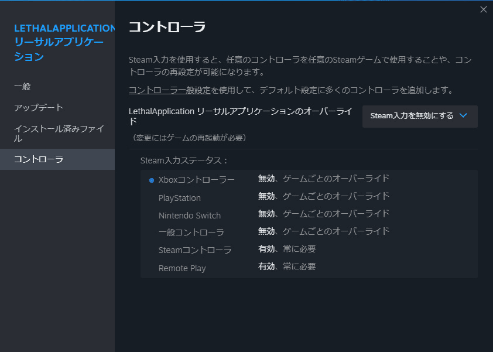Click the 無効 status text for Nintendo Switch
The height and width of the screenshot is (352, 493).
coord(266,214)
